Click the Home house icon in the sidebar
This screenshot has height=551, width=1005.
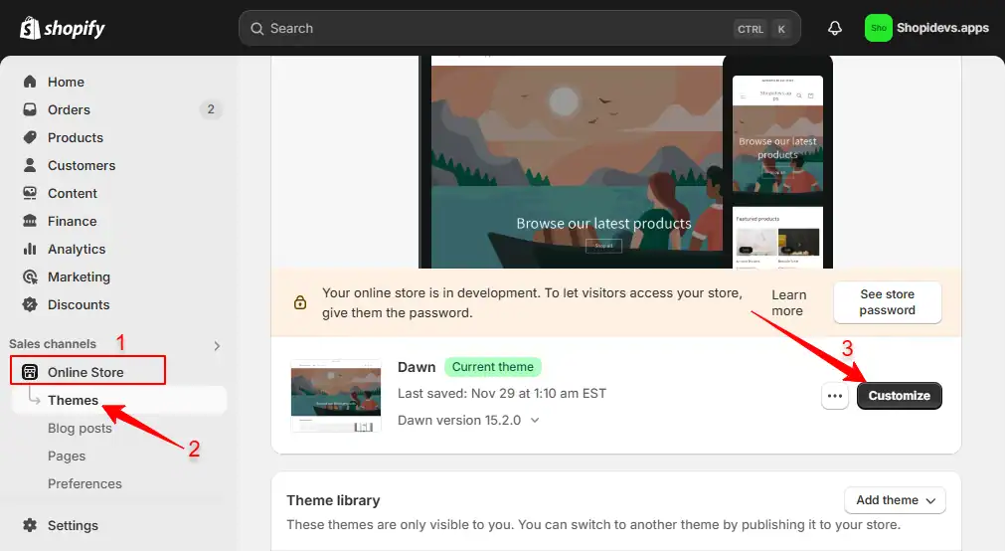pyautogui.click(x=30, y=82)
